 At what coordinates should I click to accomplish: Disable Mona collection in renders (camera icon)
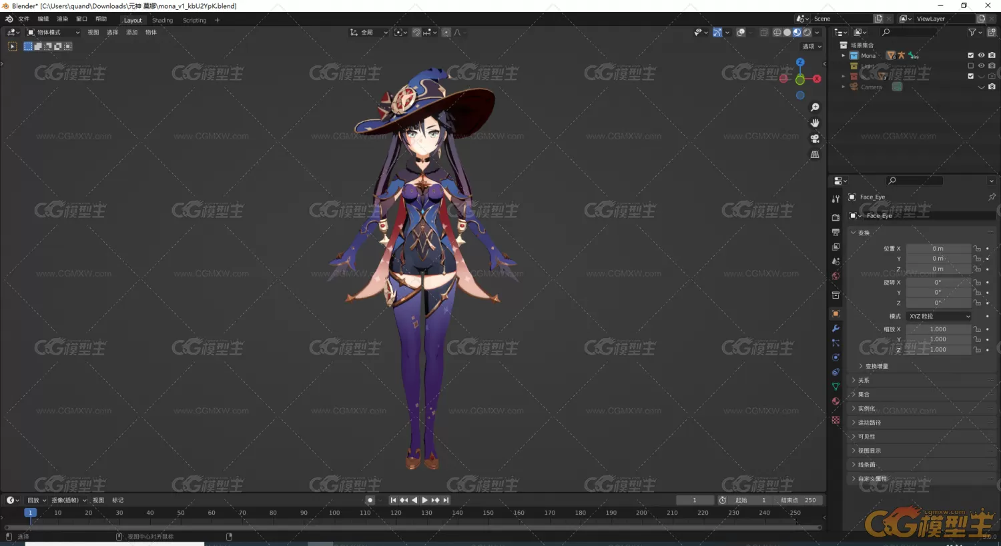click(992, 55)
